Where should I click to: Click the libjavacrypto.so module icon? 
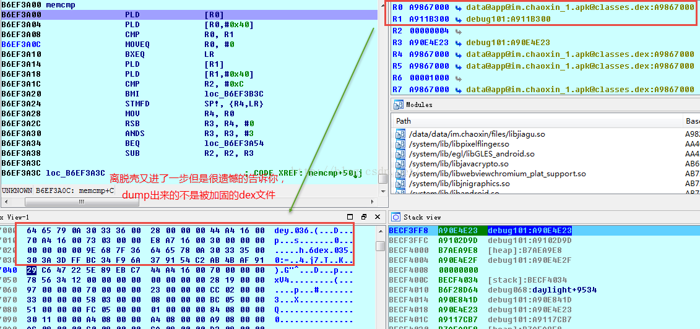400,164
